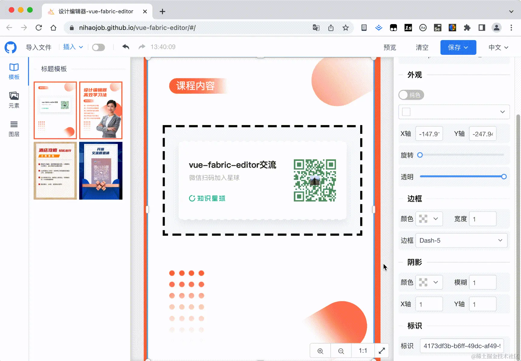Open the border 颜色 color dropdown
The width and height of the screenshot is (521, 361).
pos(429,219)
